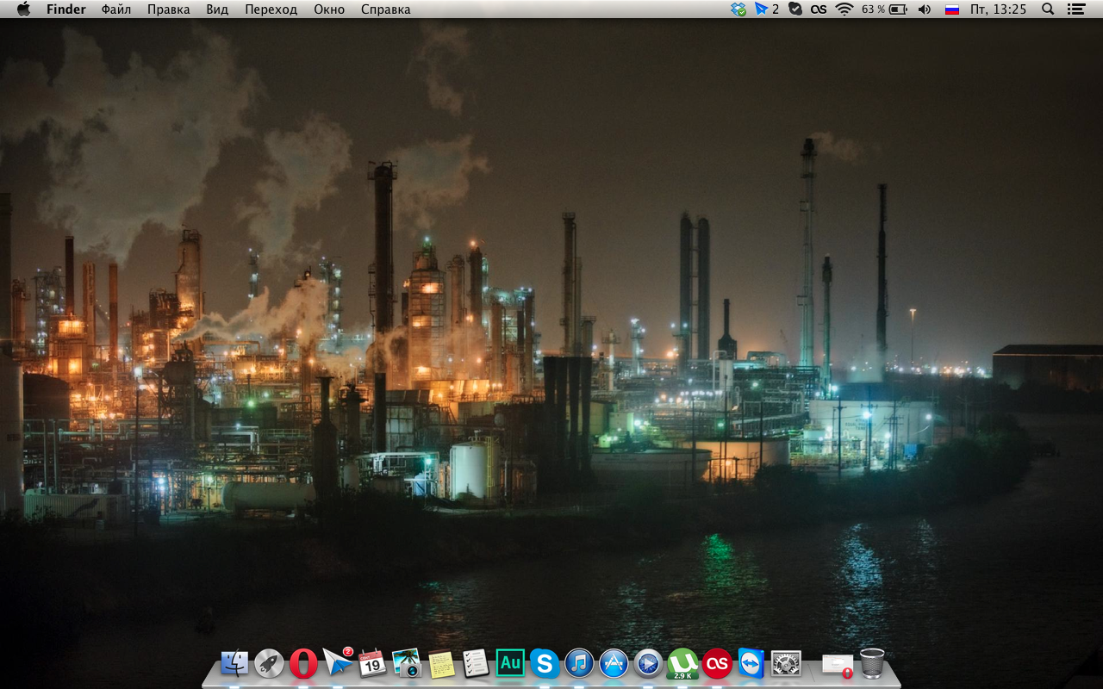The height and width of the screenshot is (689, 1103).
Task: Open uTorrent showing 2.9 K in dock
Action: coord(682,663)
